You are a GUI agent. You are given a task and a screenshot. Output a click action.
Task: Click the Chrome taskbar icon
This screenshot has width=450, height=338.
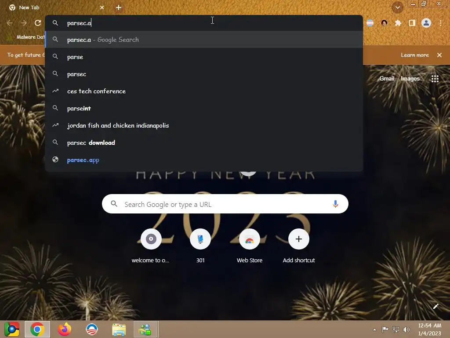coord(37,329)
